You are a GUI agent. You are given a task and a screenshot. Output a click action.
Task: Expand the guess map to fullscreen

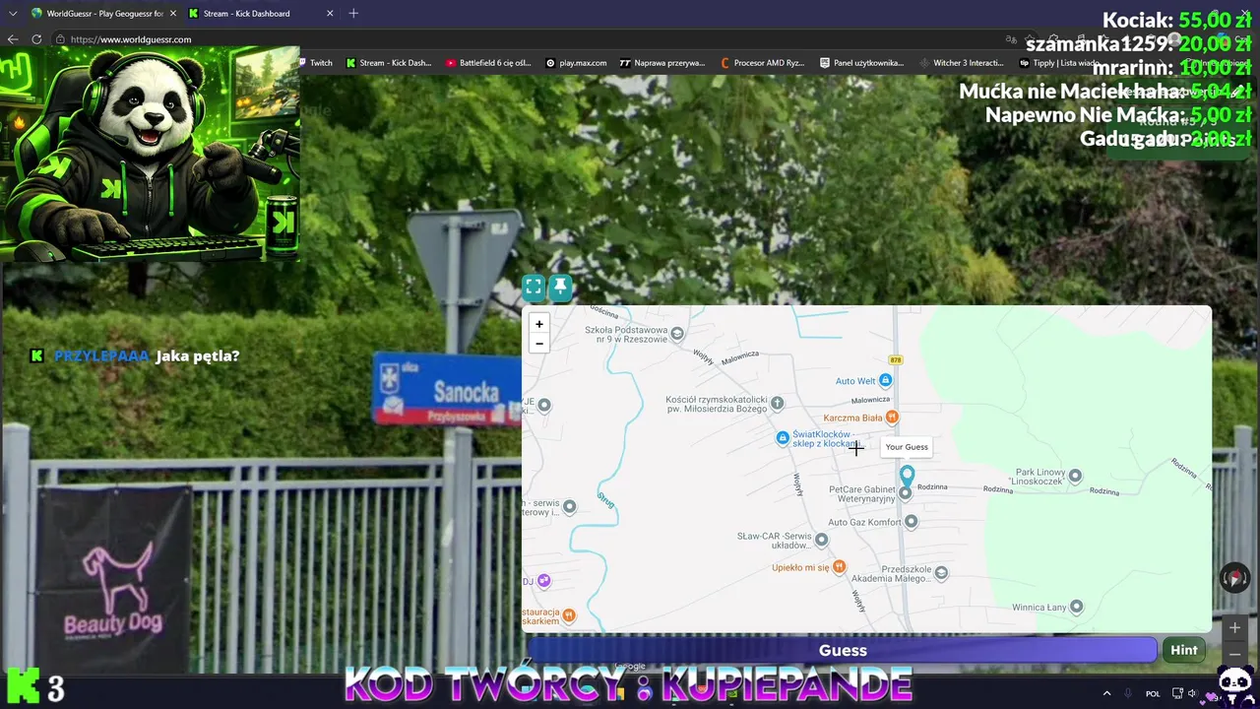(534, 287)
